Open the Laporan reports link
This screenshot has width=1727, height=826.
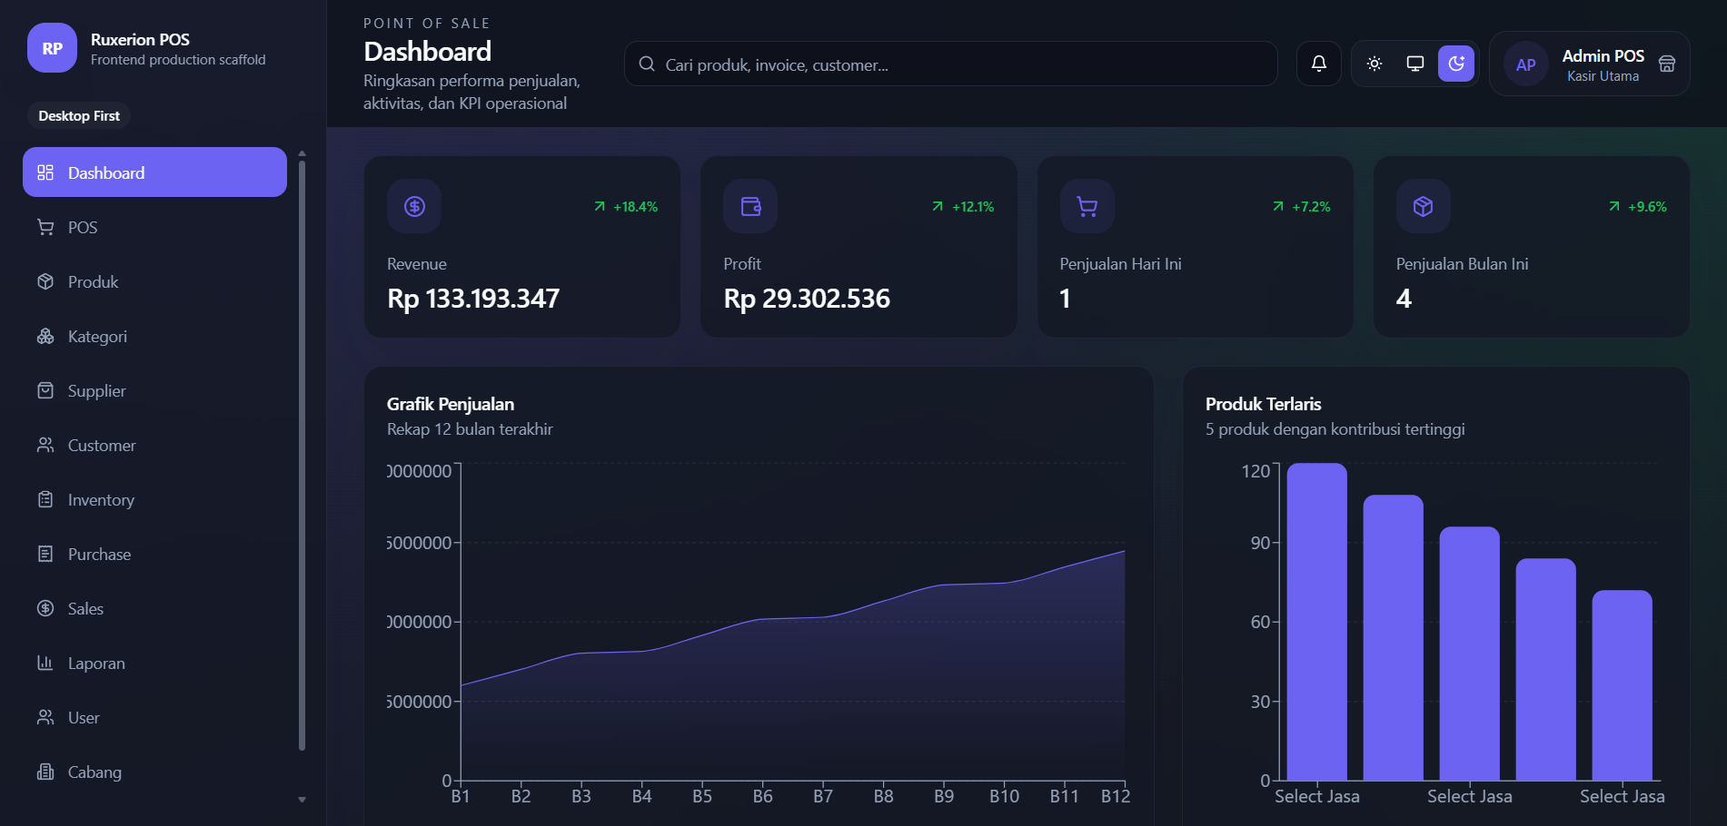[154, 663]
